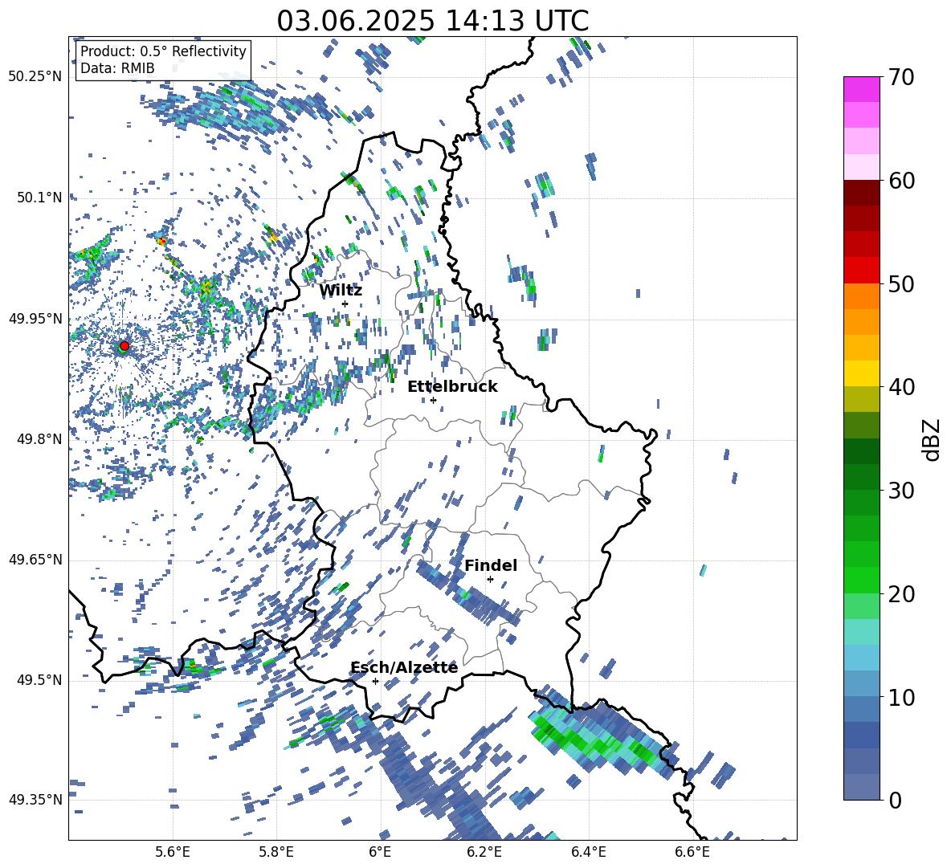Viewport: 951px width, 868px height.
Task: Click the Esch/Alzette city label
Action: pyautogui.click(x=404, y=668)
